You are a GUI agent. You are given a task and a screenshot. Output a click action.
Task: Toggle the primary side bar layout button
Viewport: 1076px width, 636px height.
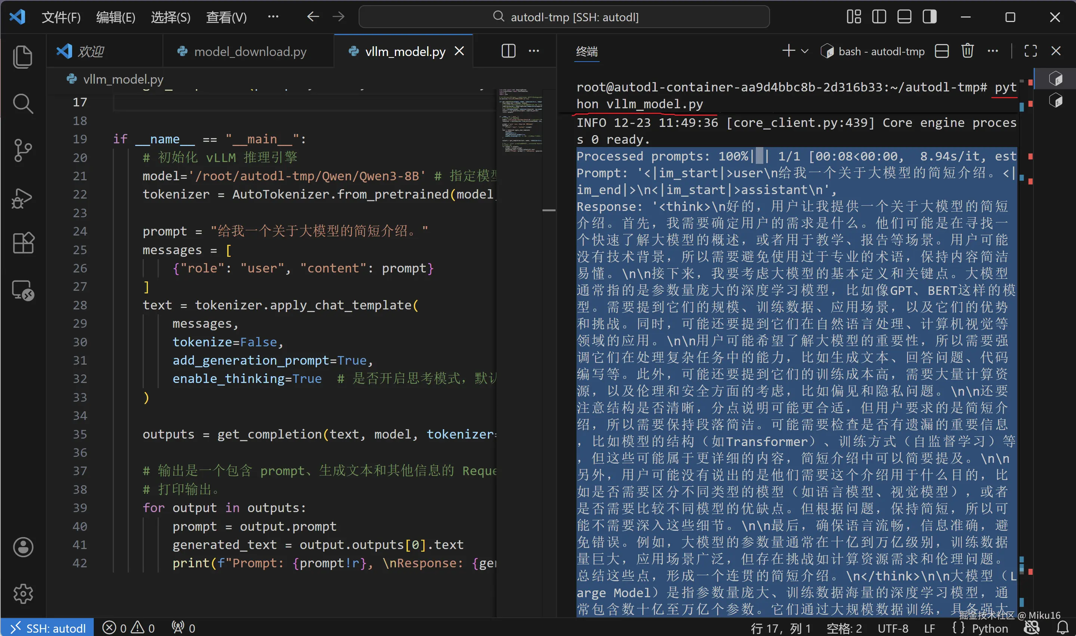point(879,17)
